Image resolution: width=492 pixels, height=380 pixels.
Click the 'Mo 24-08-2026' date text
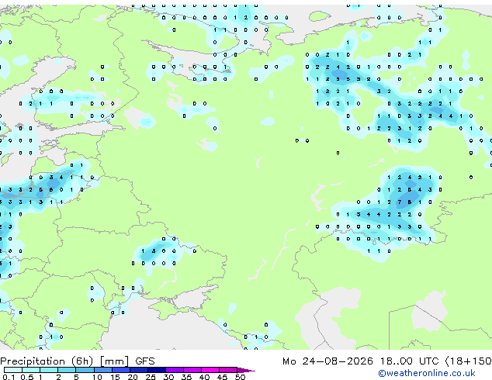(327, 361)
